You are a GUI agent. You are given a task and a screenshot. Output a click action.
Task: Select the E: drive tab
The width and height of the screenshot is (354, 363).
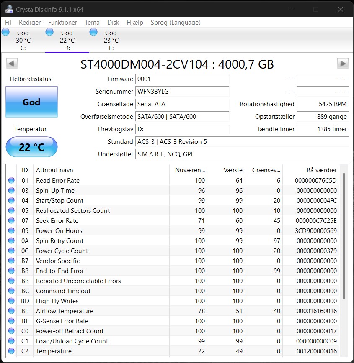111,40
